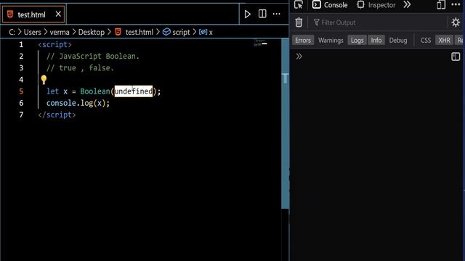Click line number 1 in gutter
This screenshot has height=261, width=465.
click(x=21, y=44)
